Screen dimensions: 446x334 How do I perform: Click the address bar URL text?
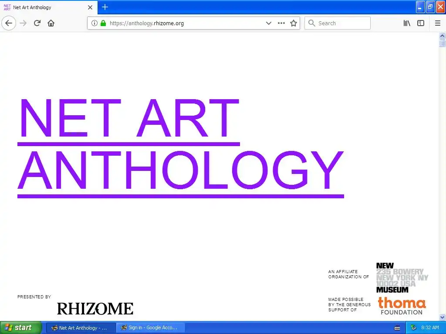146,23
